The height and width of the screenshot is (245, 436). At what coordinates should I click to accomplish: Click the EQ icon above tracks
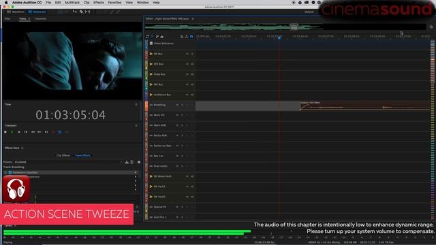pyautogui.click(x=162, y=36)
